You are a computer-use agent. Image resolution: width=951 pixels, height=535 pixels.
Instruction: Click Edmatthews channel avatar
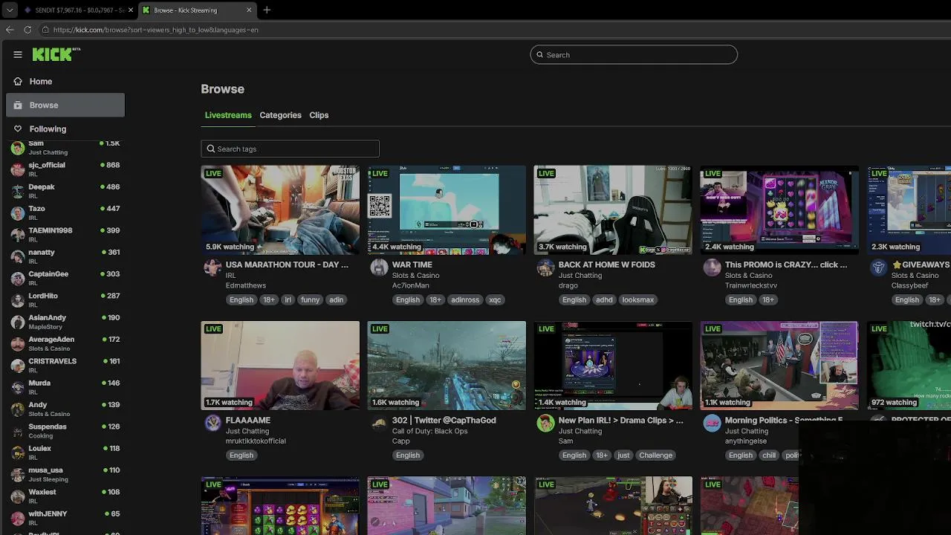pos(212,267)
